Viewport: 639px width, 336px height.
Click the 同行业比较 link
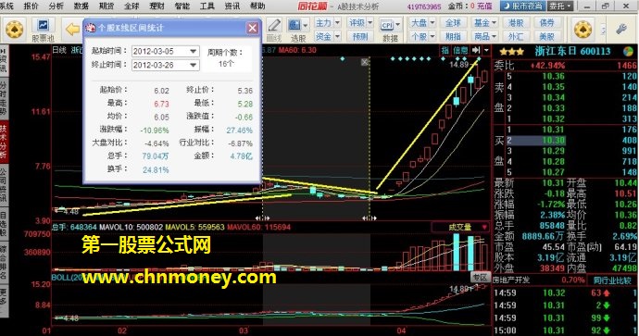coord(612,280)
